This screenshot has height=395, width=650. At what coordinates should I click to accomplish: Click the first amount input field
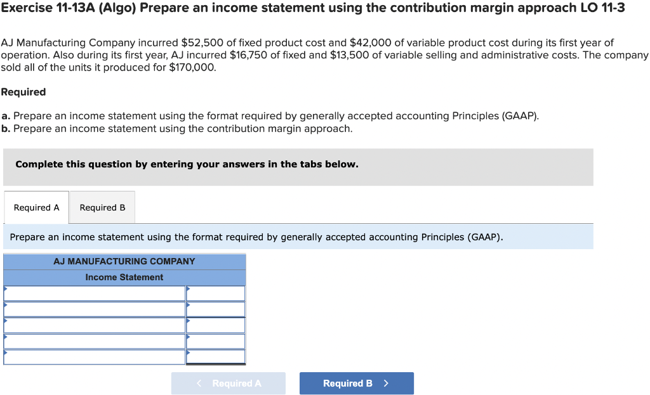point(216,293)
